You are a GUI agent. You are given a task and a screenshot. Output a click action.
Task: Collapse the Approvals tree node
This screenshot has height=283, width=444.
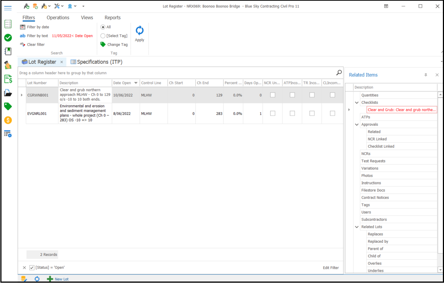[x=357, y=124]
